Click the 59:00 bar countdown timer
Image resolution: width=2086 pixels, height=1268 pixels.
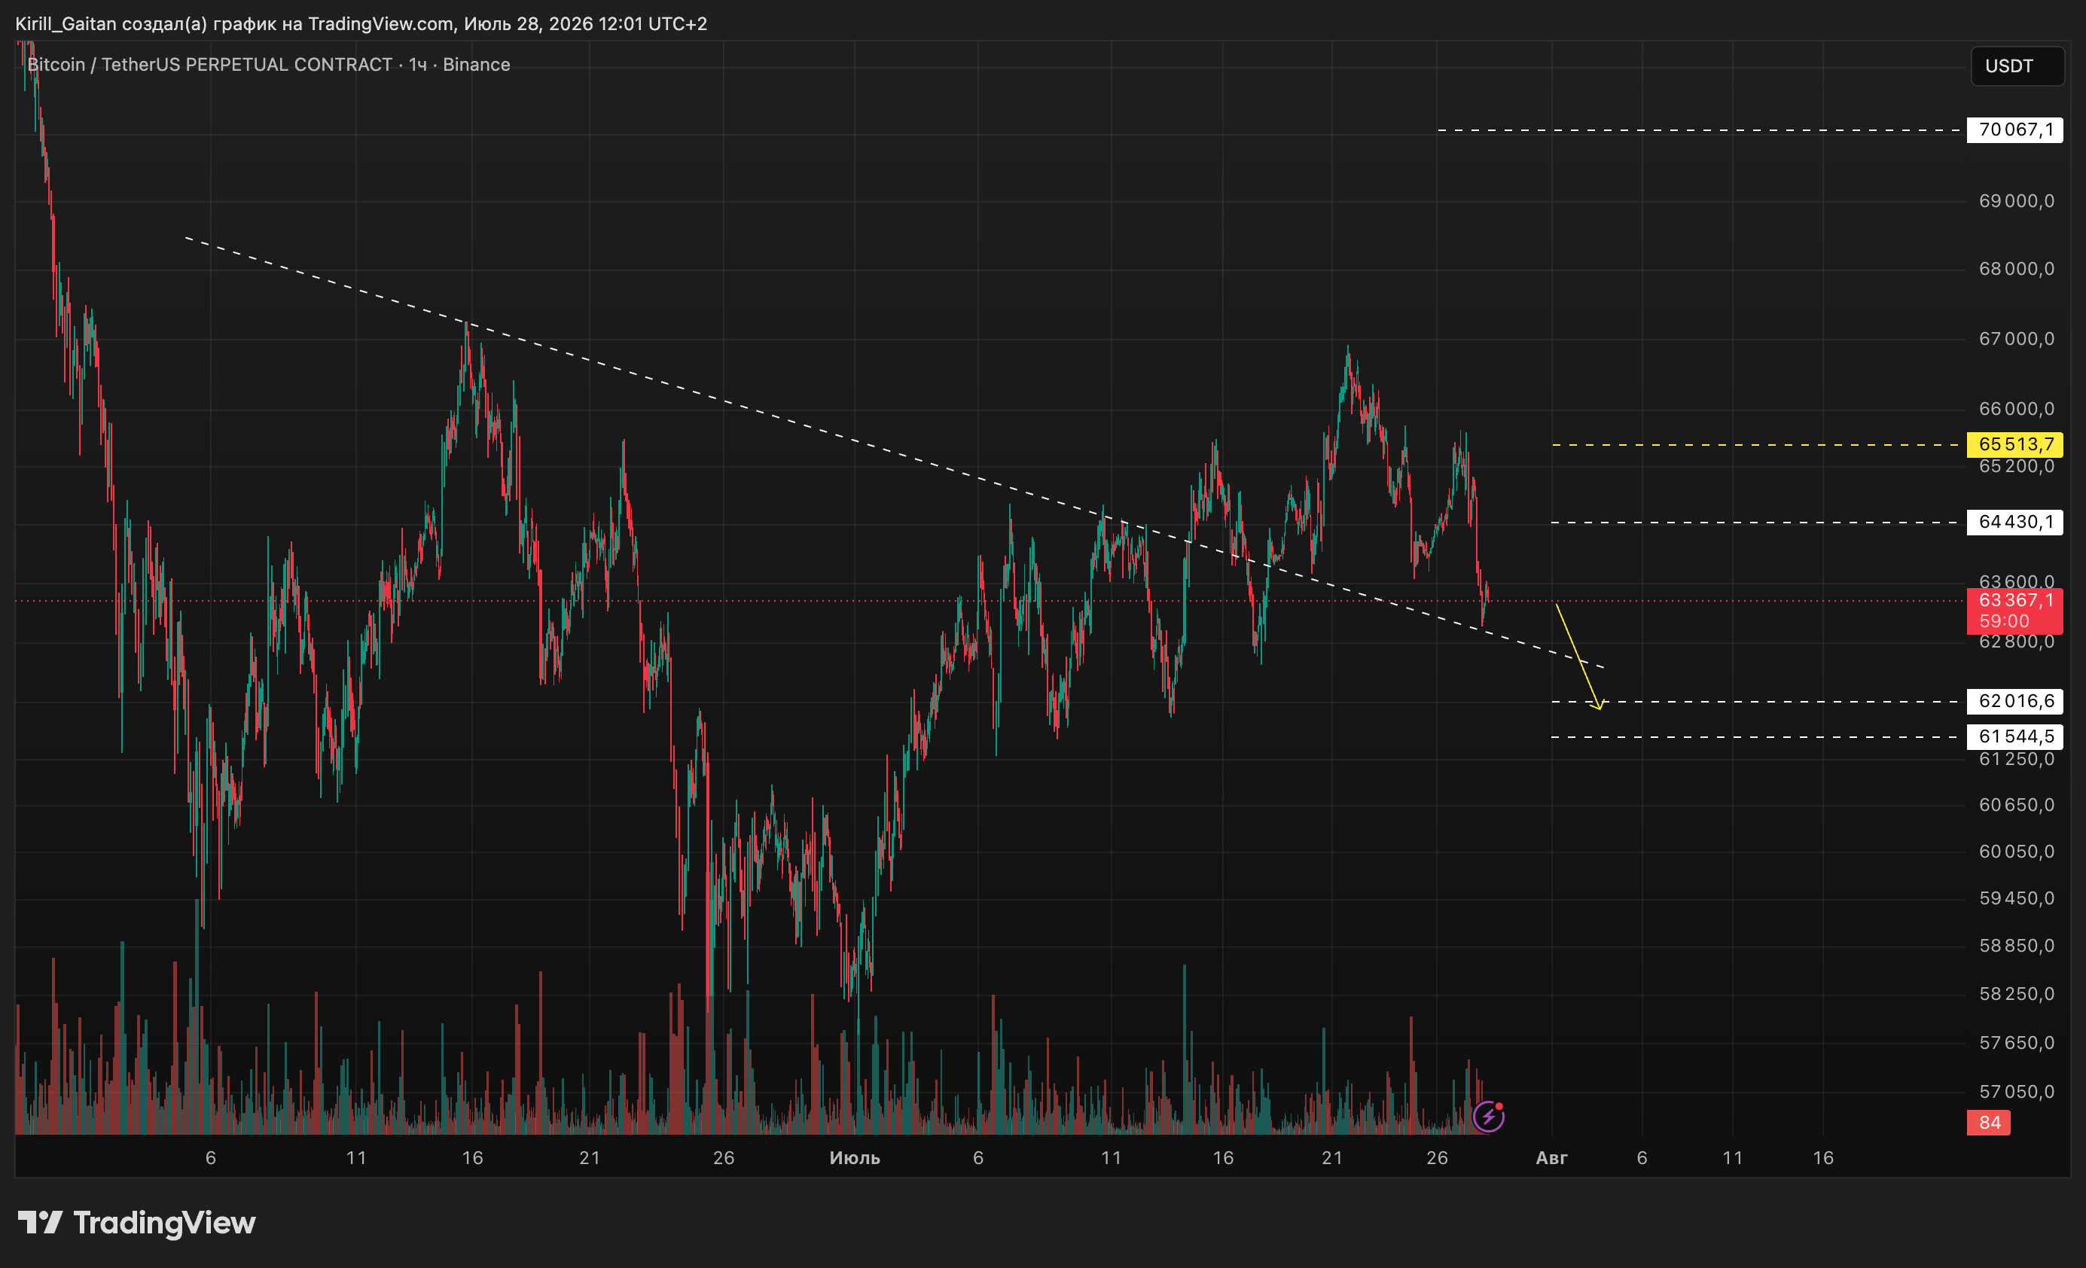[x=2004, y=621]
